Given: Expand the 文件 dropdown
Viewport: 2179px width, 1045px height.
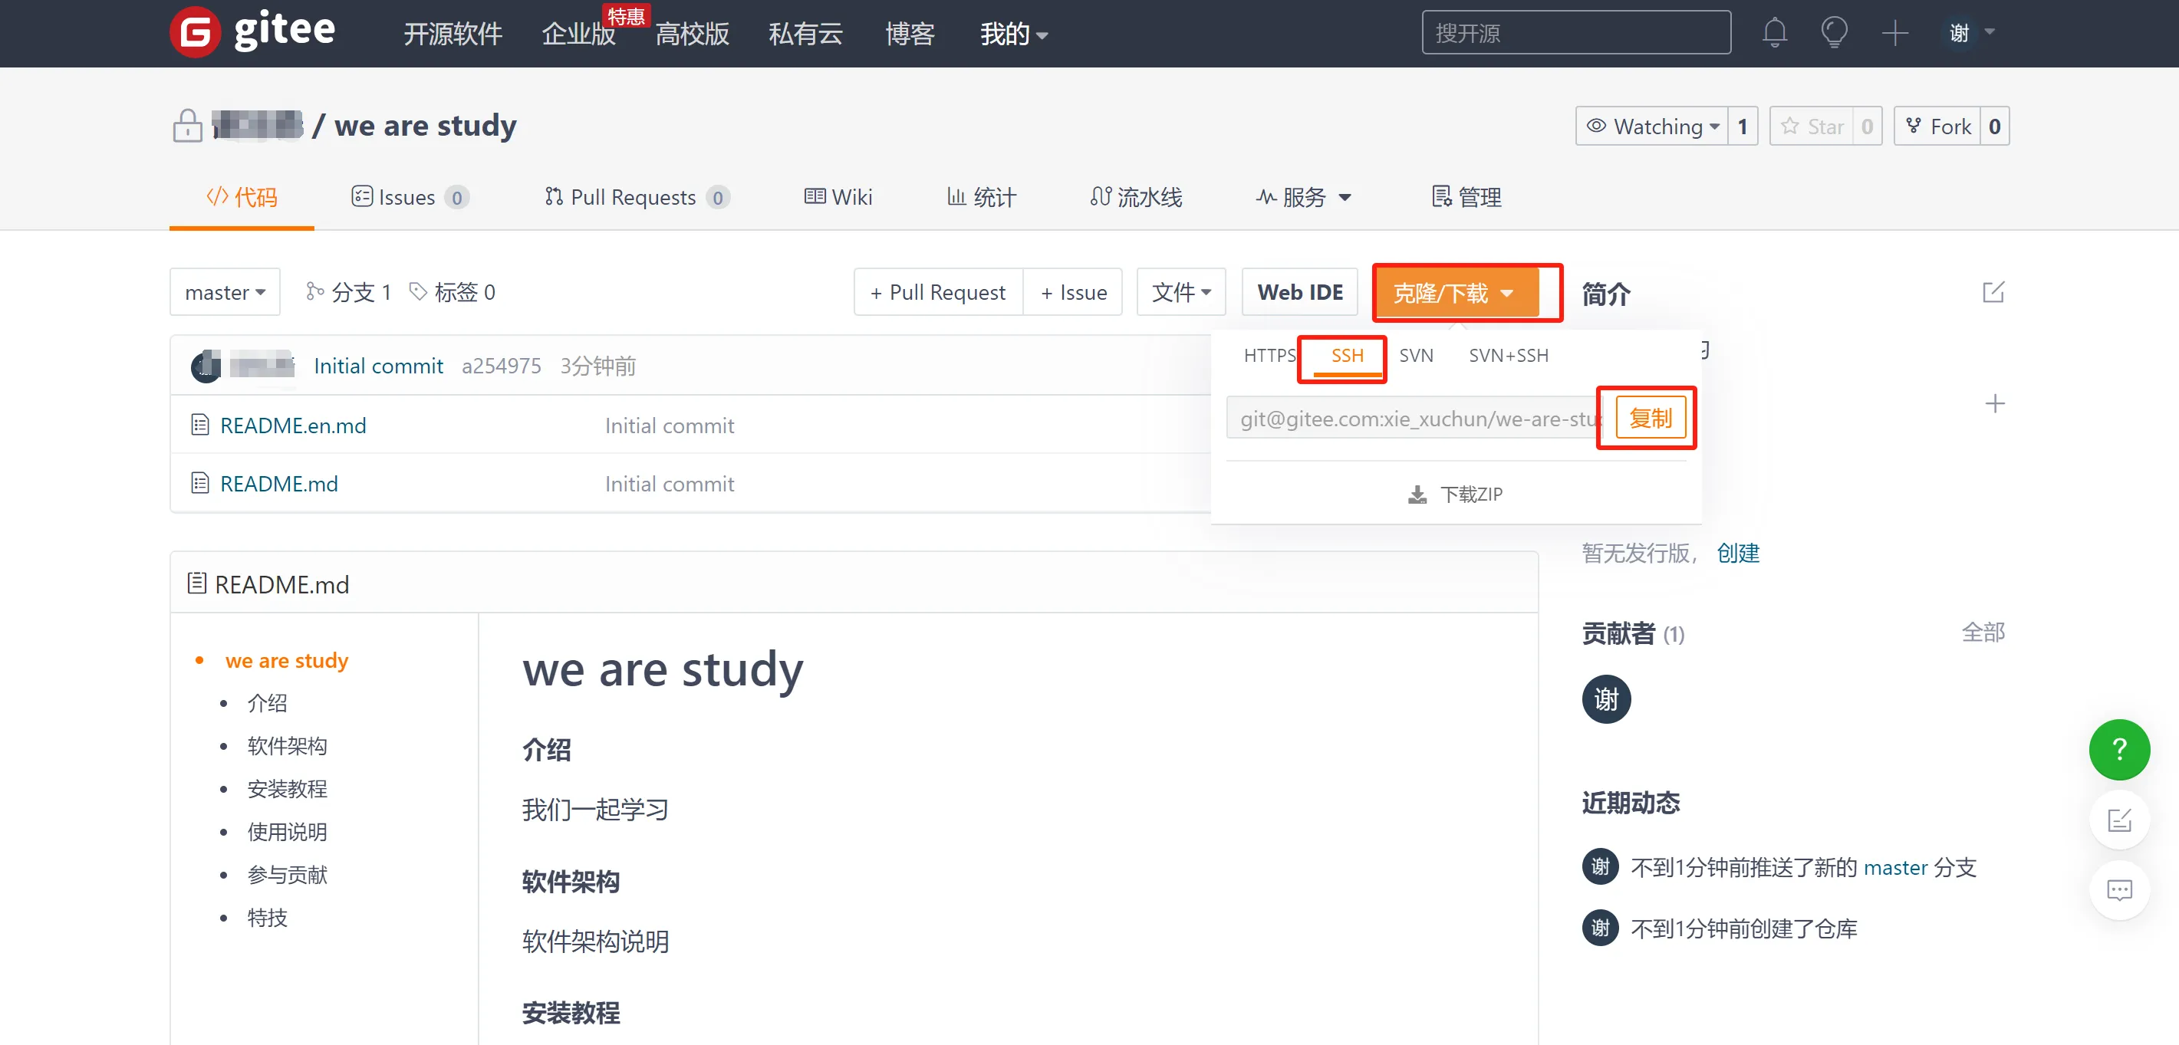Looking at the screenshot, I should pos(1181,293).
